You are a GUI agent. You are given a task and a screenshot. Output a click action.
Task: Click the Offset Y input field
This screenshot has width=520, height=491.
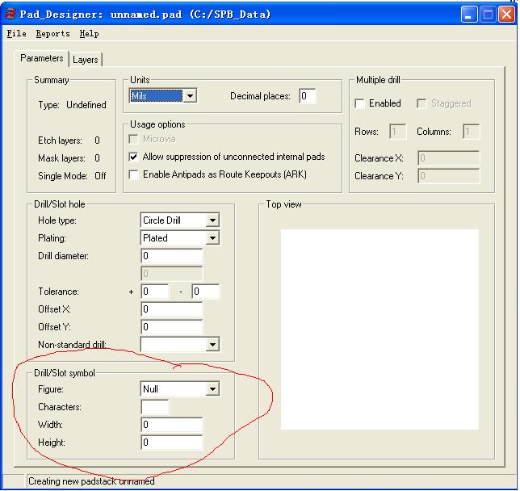pos(171,327)
